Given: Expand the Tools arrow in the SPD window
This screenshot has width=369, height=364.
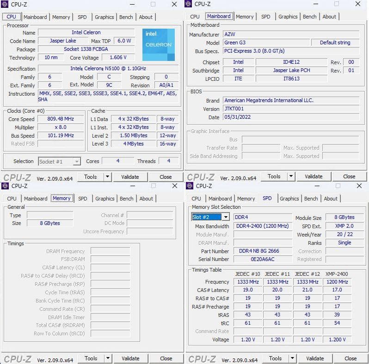Looking at the screenshot, I should tap(292, 358).
